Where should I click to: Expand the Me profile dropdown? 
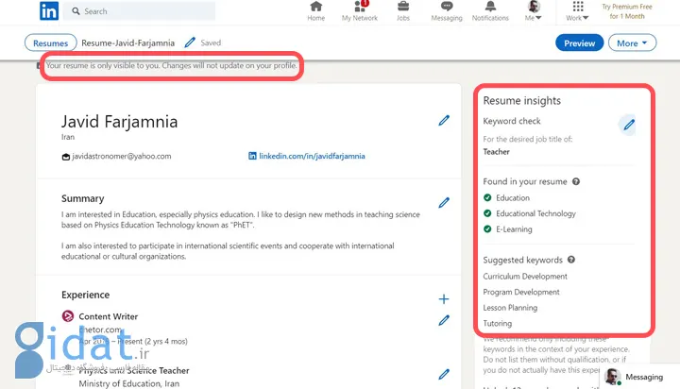[x=535, y=12]
